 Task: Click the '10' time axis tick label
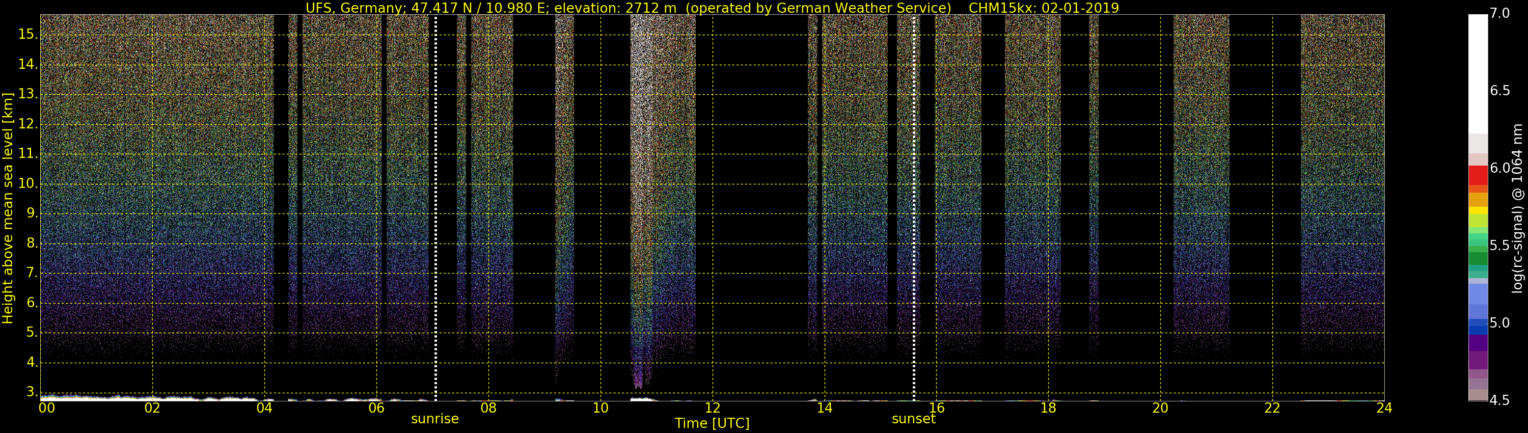pos(601,408)
